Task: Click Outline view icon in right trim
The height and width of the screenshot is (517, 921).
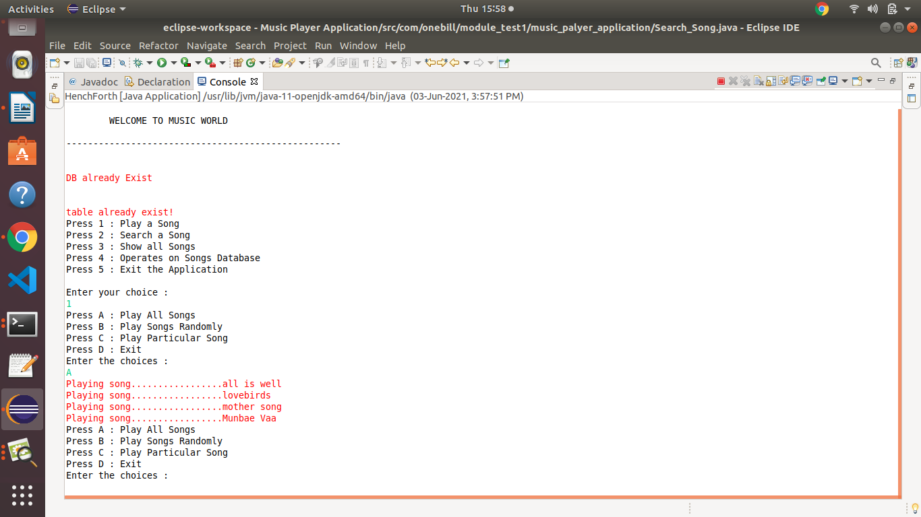Action: 912,98
